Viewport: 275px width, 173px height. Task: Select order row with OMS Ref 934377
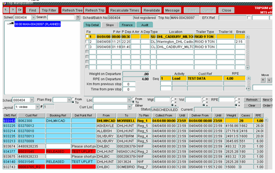(133, 151)
